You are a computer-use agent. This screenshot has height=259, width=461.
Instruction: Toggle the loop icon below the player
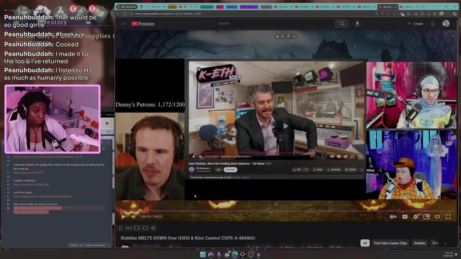[121, 228]
